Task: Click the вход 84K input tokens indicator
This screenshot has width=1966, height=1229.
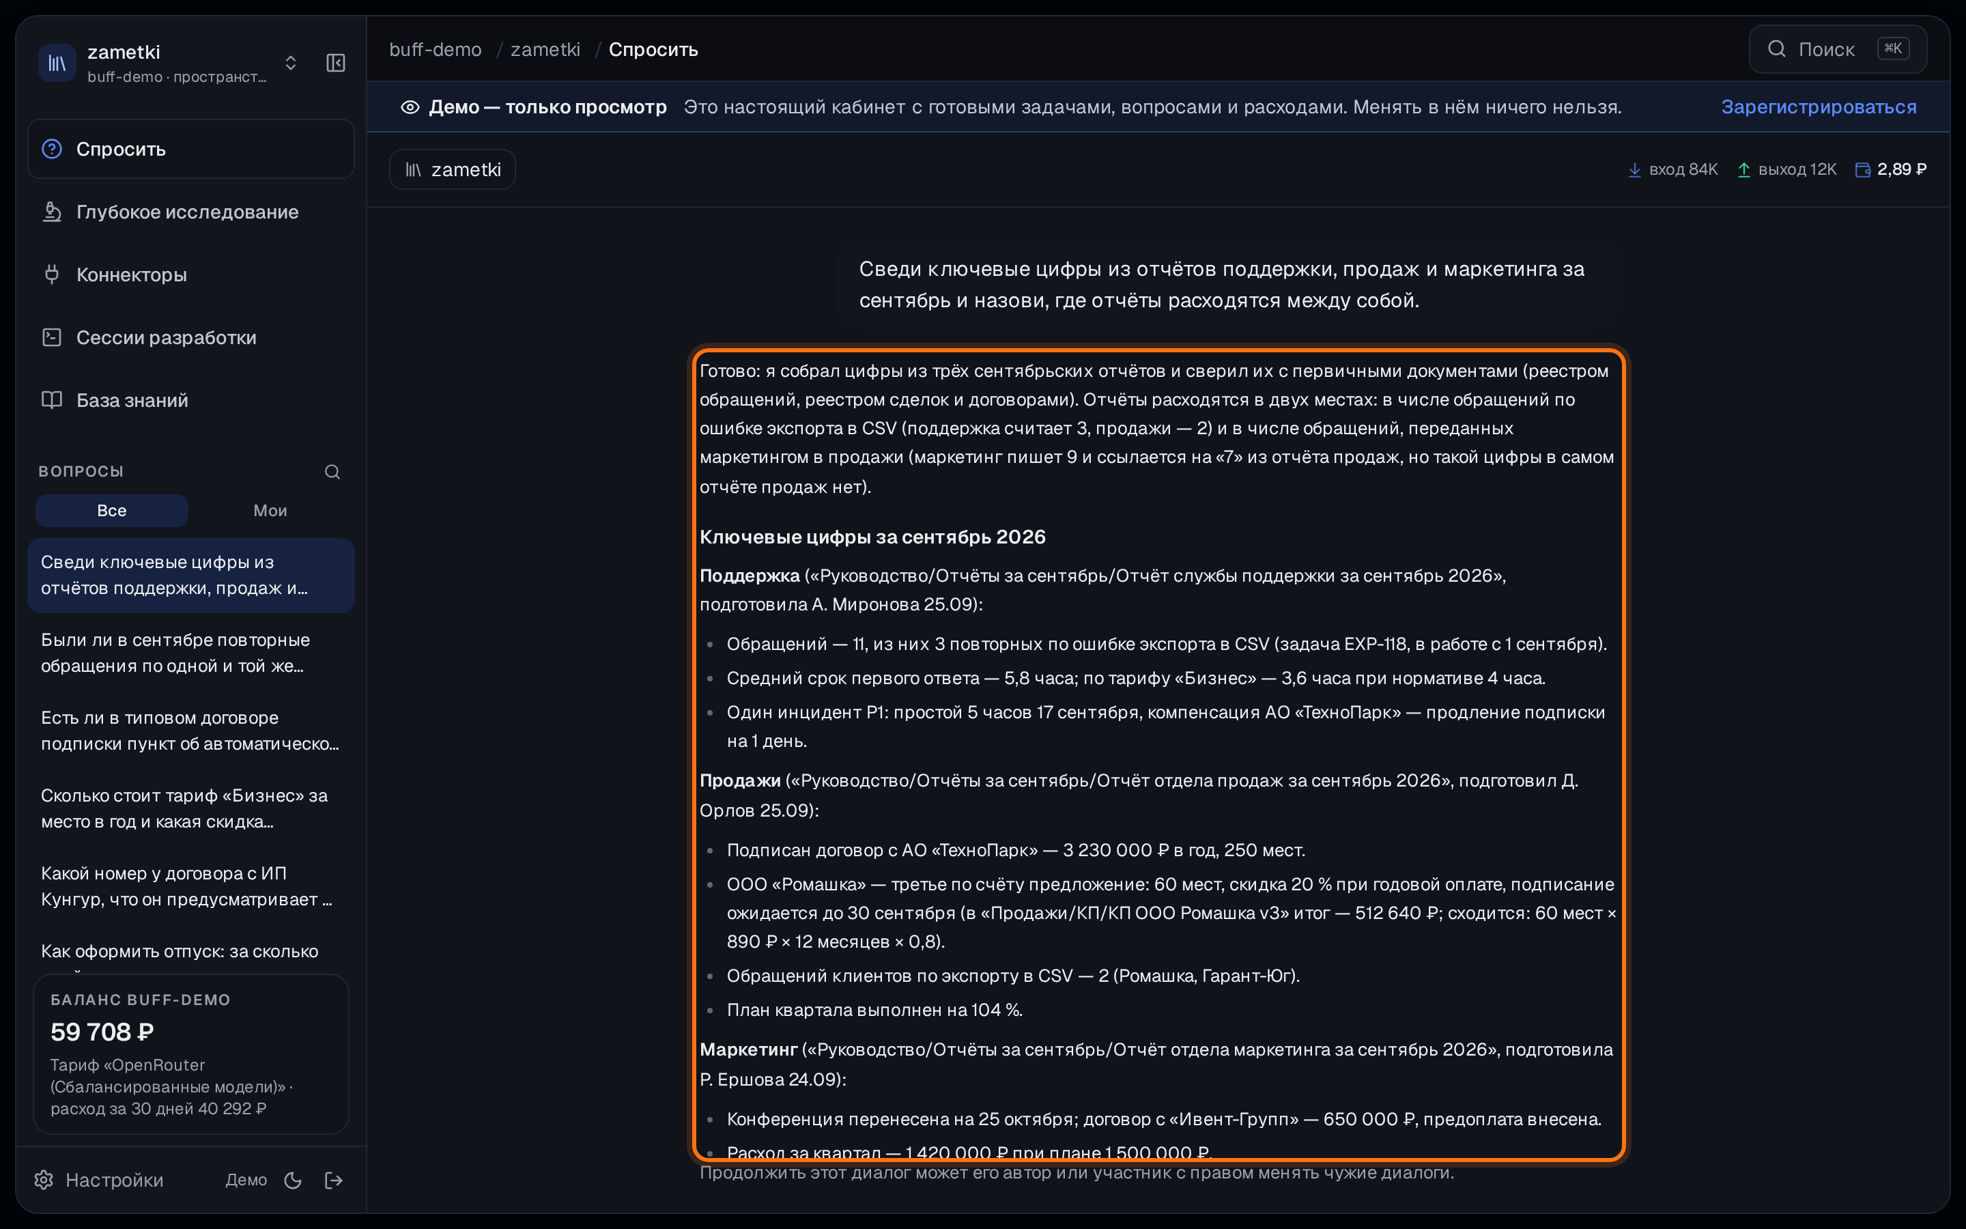Action: [x=1672, y=169]
